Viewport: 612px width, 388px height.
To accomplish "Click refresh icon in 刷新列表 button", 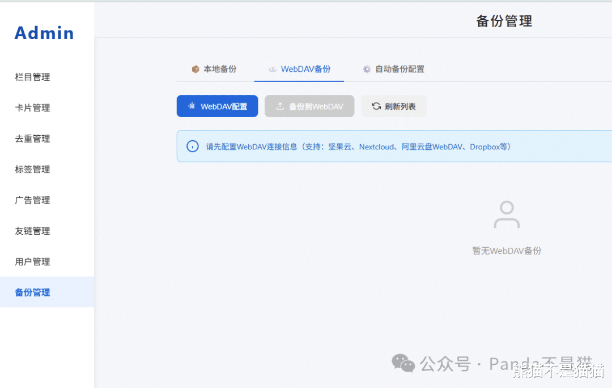I will pyautogui.click(x=376, y=106).
